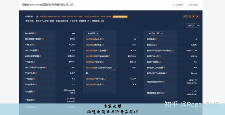
Task: Click help icon beside 新品平均星级
Action: 160,62
